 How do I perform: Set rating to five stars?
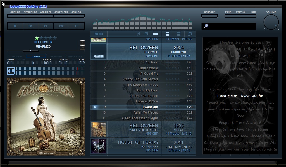point(54,38)
